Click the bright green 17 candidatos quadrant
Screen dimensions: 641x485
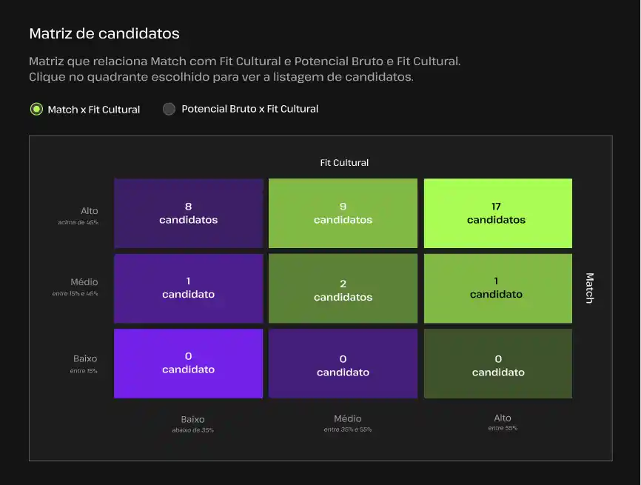pos(497,213)
